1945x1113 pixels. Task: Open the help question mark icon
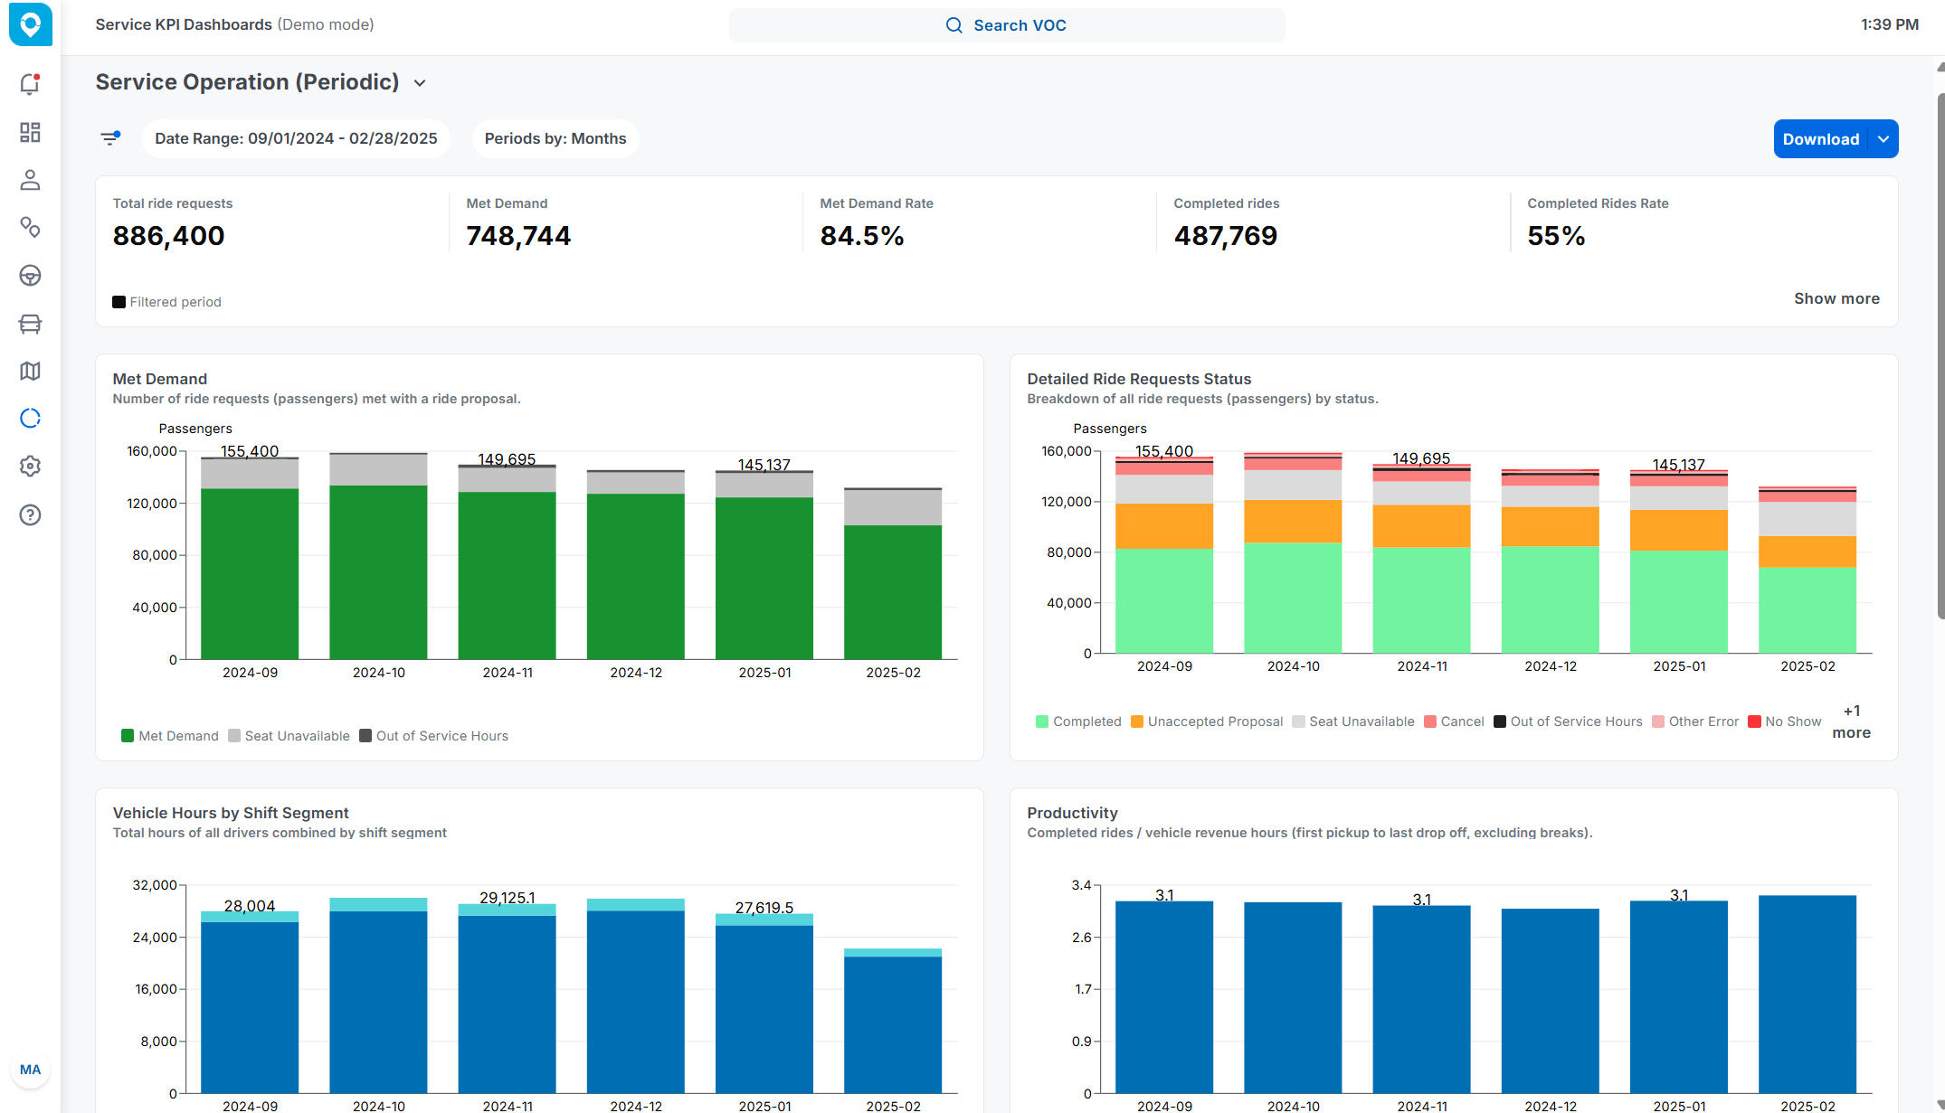click(x=30, y=515)
